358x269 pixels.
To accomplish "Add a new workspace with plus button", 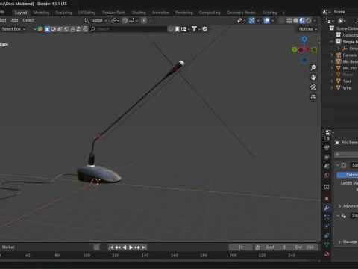I will click(283, 13).
